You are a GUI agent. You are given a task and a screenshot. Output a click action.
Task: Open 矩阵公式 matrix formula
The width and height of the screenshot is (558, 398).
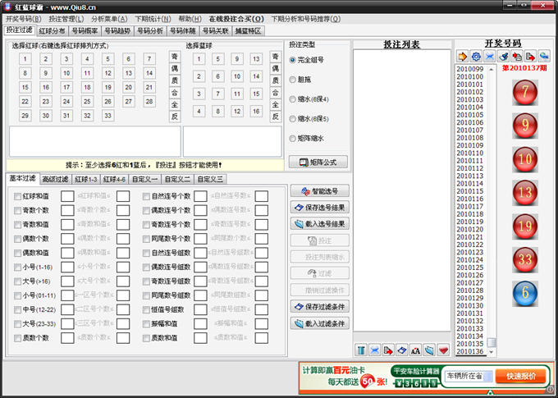pos(318,162)
